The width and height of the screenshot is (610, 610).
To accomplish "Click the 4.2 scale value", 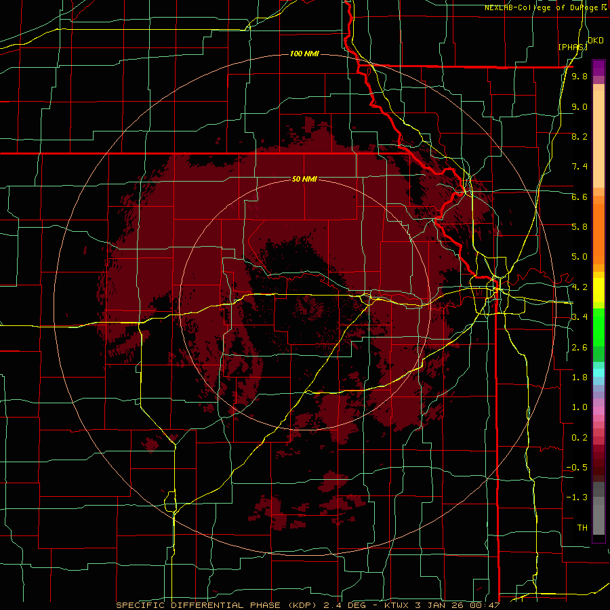I will click(x=579, y=287).
